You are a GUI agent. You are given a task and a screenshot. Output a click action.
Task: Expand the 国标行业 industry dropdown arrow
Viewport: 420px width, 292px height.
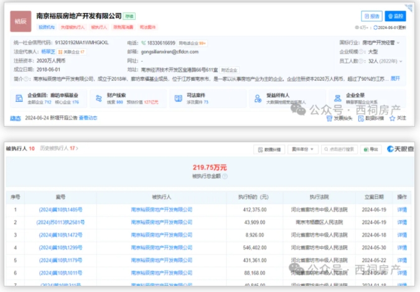398,43
